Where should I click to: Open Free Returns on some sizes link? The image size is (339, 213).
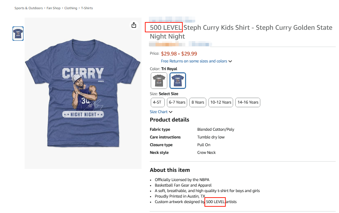coord(194,61)
